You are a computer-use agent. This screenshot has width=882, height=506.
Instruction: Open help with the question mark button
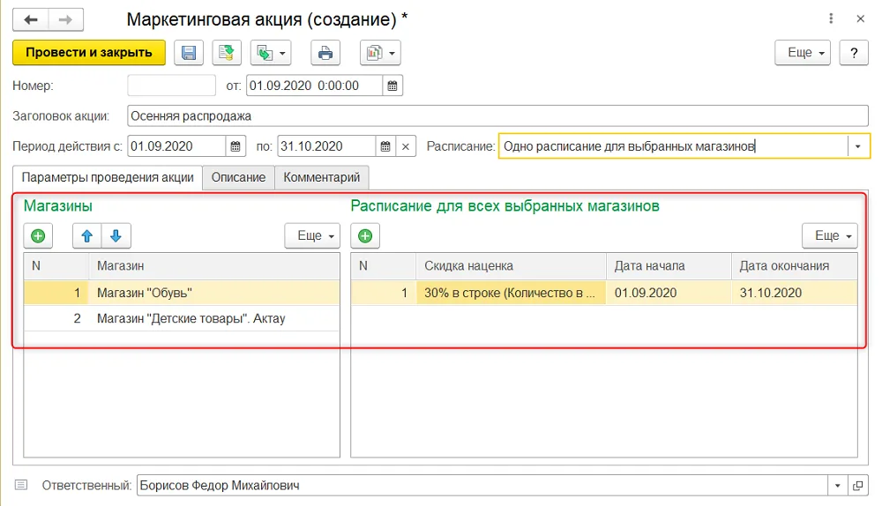854,53
